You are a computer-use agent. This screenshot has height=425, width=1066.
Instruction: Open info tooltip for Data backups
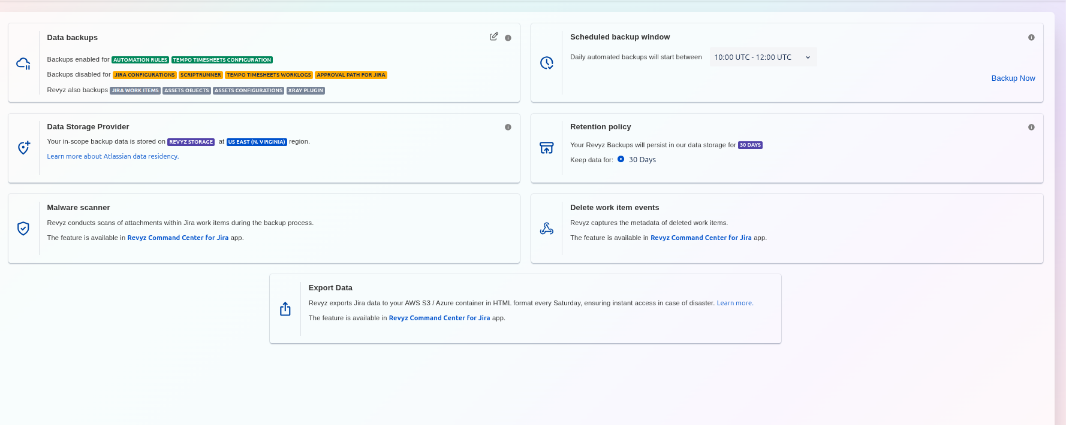coord(508,38)
